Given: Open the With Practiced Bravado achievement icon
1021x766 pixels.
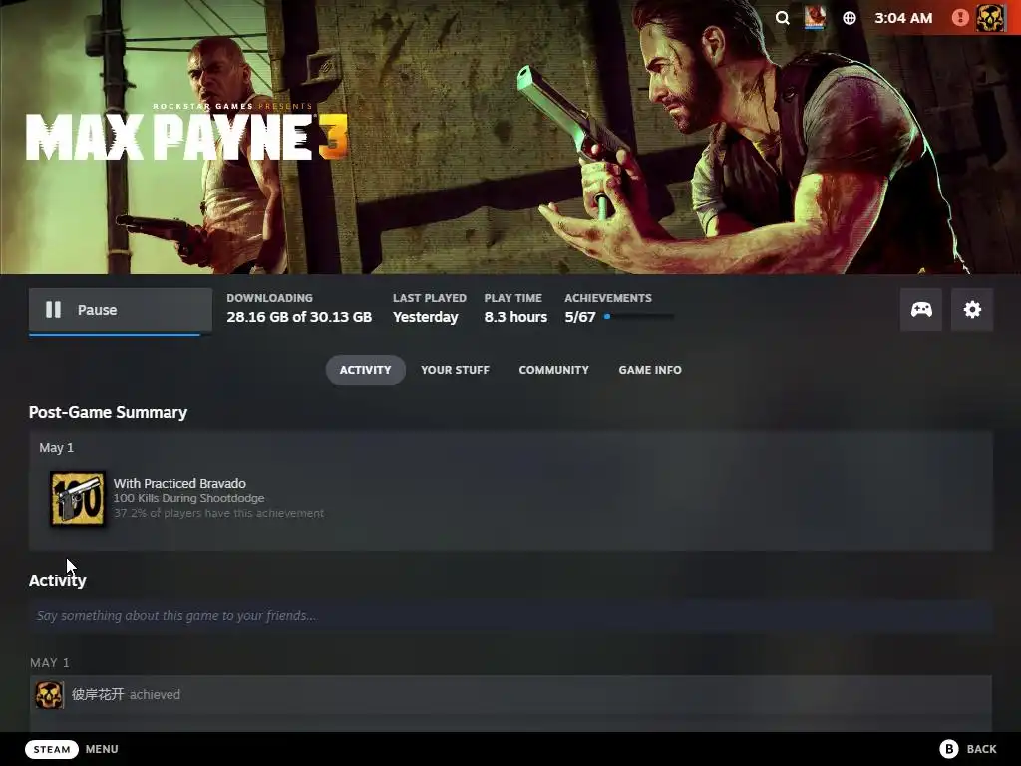Looking at the screenshot, I should [x=78, y=499].
